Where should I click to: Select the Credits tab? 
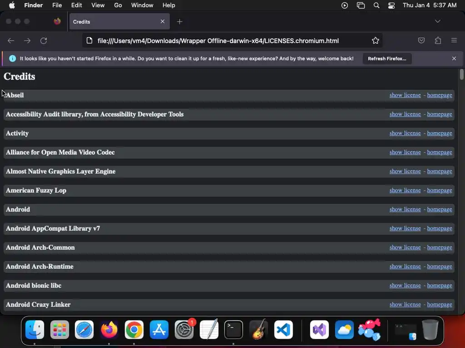(x=119, y=21)
